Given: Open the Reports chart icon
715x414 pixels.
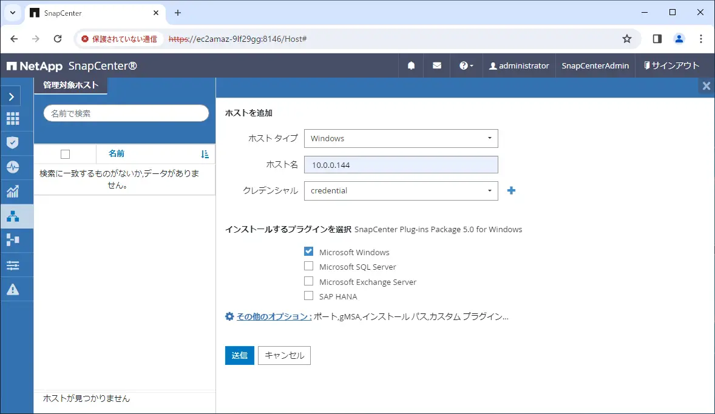Looking at the screenshot, I should 13,192.
